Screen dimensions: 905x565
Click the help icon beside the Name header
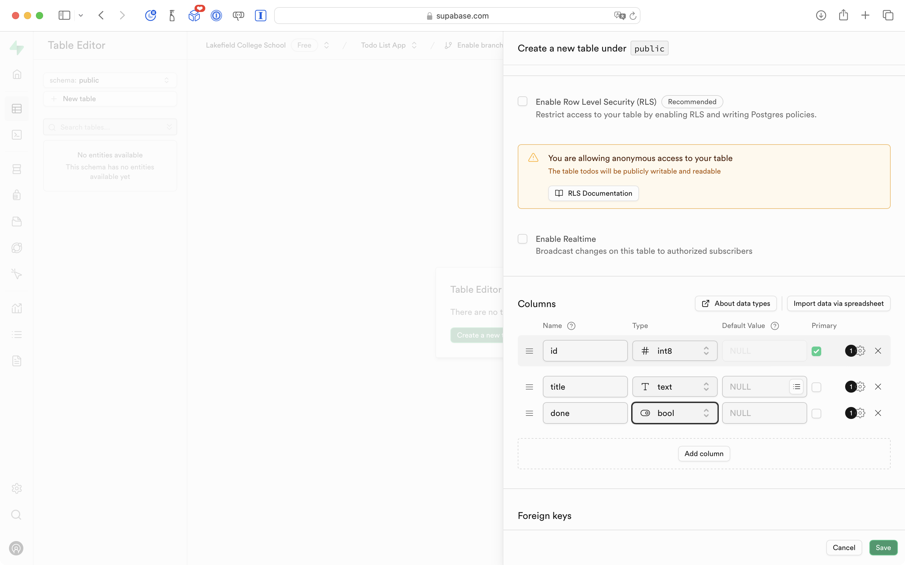[x=571, y=326]
